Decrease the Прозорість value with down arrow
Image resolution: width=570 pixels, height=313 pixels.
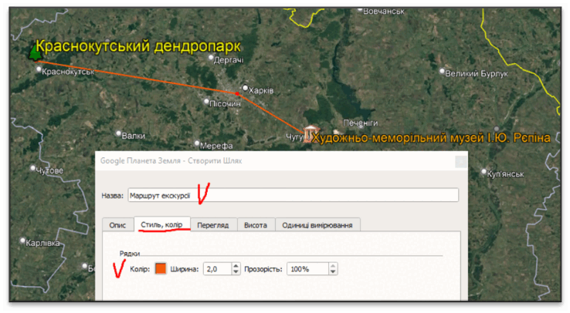point(333,272)
